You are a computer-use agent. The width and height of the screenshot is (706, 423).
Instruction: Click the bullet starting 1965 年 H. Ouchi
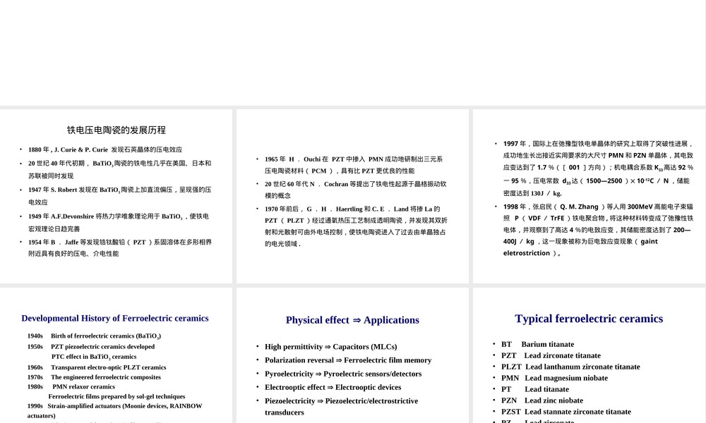click(x=354, y=165)
